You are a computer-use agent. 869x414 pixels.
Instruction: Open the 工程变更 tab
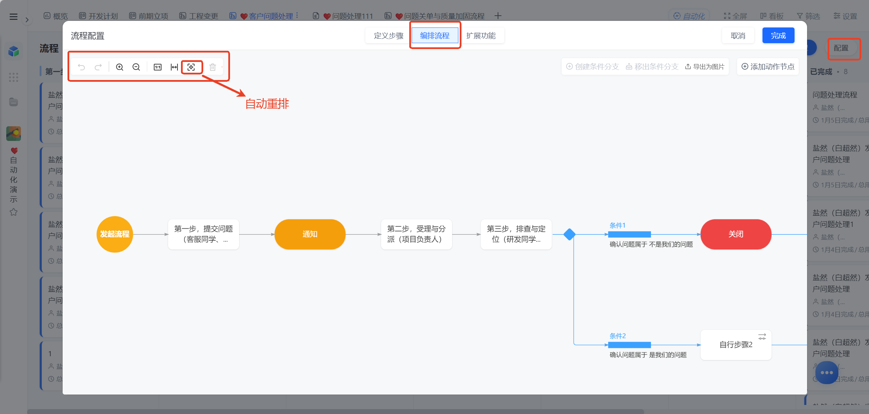(199, 16)
